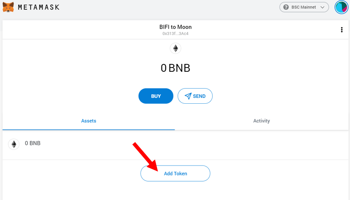Switch to the Assets tab

(89, 121)
